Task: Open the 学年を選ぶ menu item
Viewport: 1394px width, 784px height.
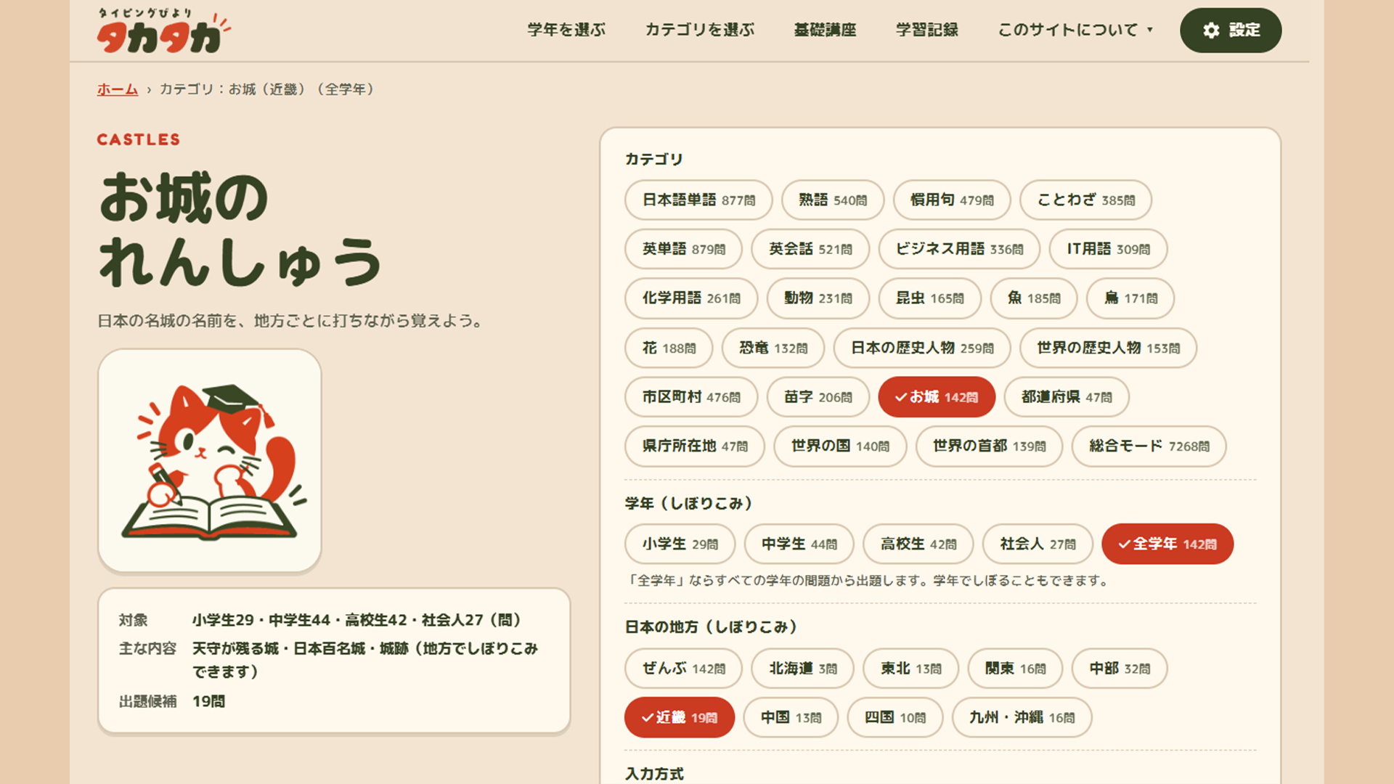Action: pyautogui.click(x=566, y=30)
